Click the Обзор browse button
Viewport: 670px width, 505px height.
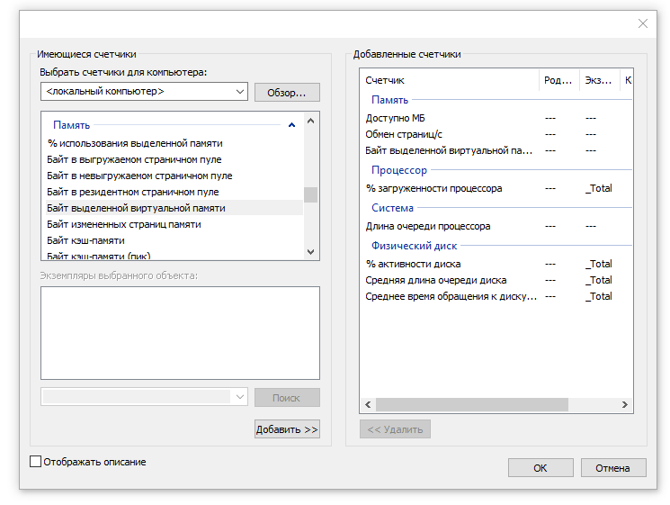[287, 93]
